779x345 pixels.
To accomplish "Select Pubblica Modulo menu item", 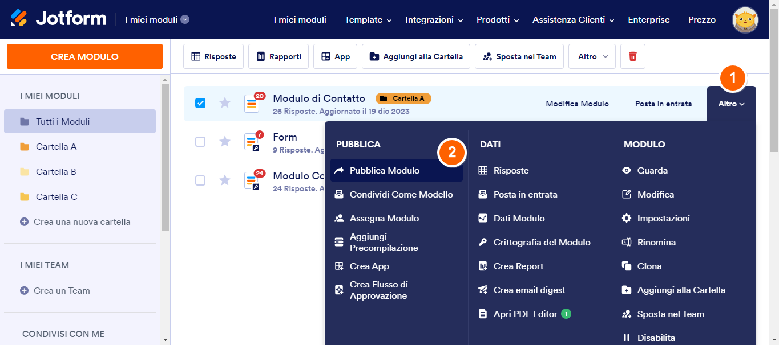I will point(397,170).
